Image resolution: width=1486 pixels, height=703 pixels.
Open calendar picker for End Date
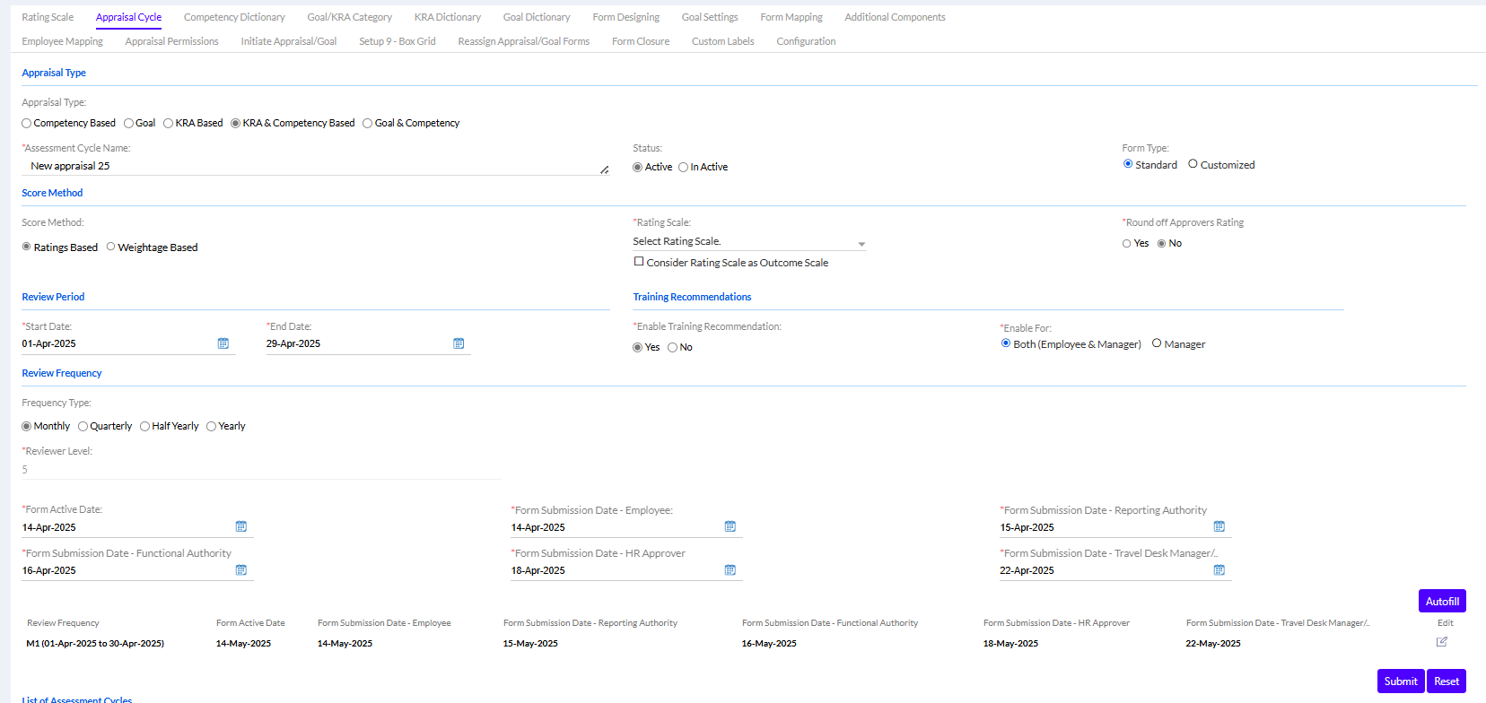pyautogui.click(x=459, y=343)
